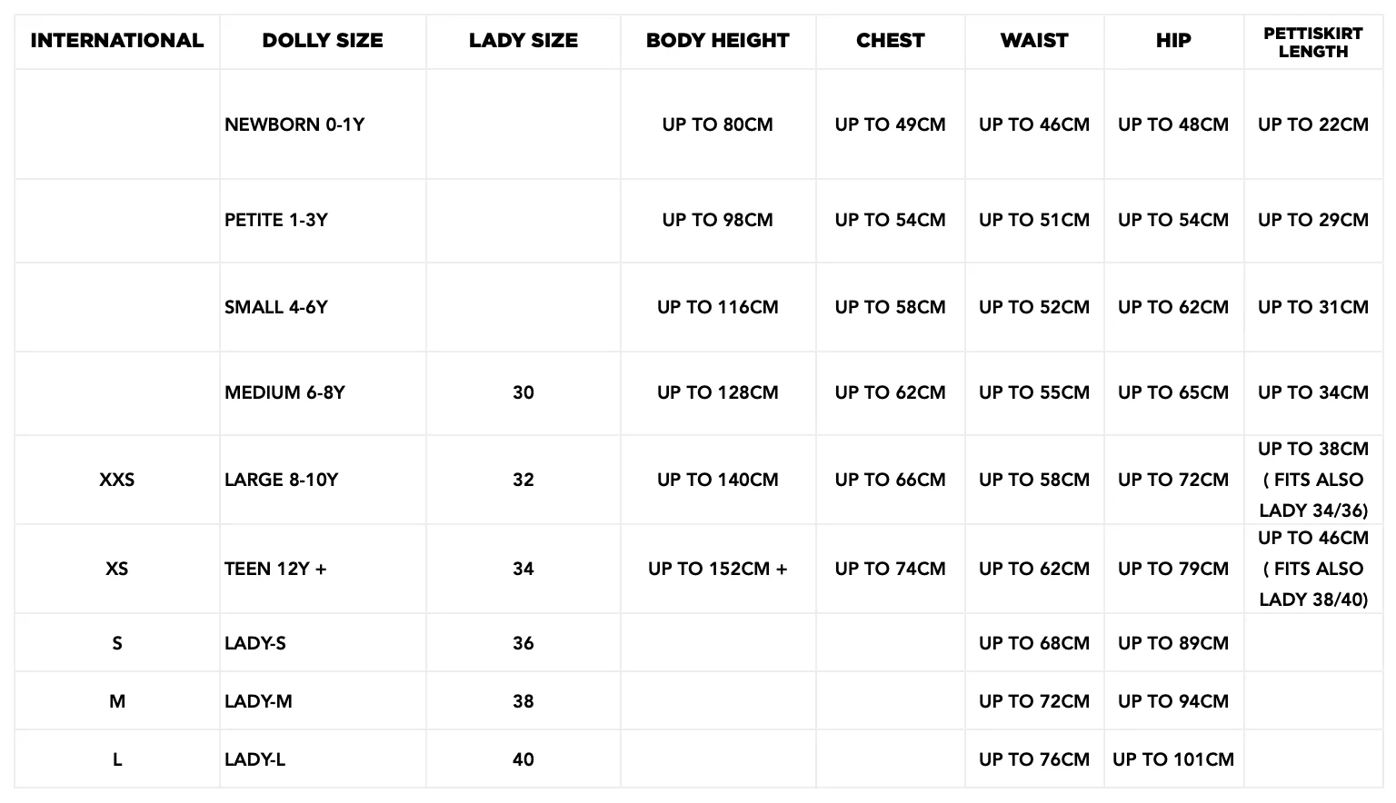Click the NEWBORN 0-1Y cell
The image size is (1396, 803).
coord(294,124)
